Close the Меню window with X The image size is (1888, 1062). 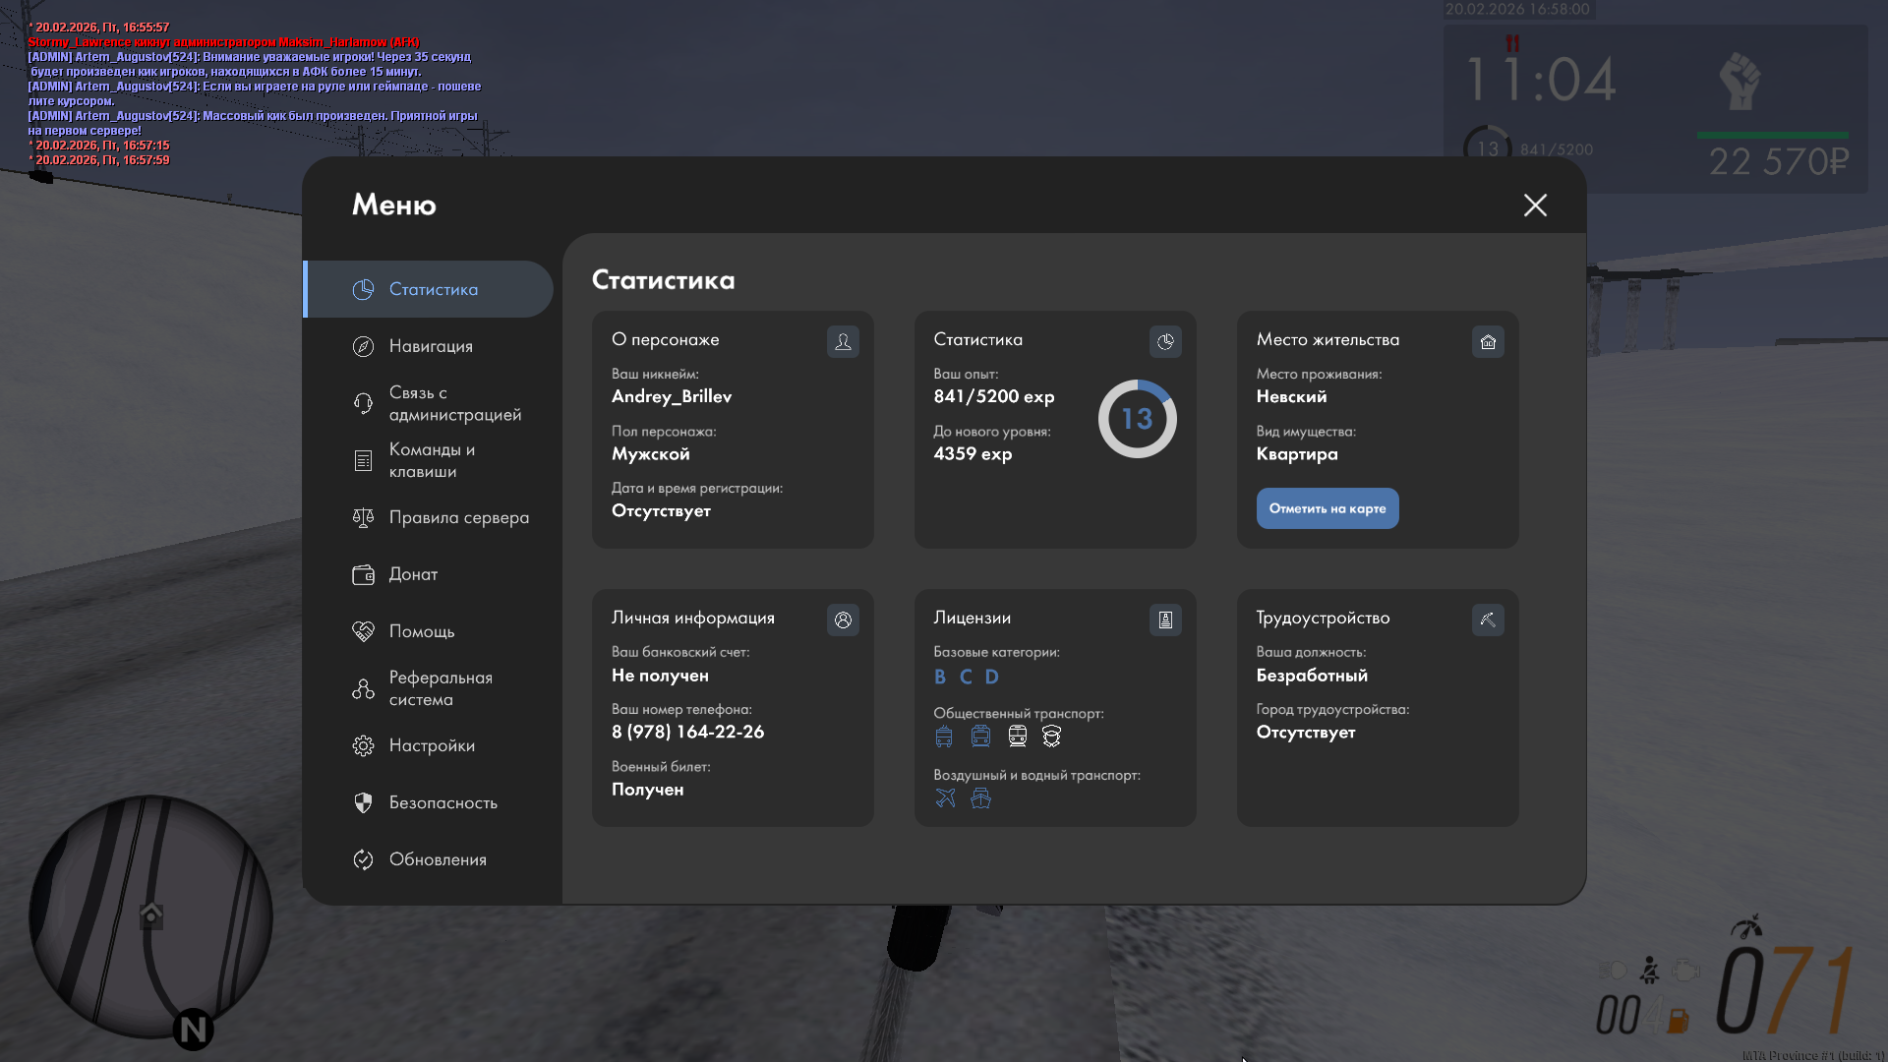[x=1535, y=205]
